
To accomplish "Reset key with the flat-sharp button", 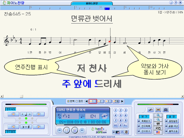I will [x=26, y=127].
